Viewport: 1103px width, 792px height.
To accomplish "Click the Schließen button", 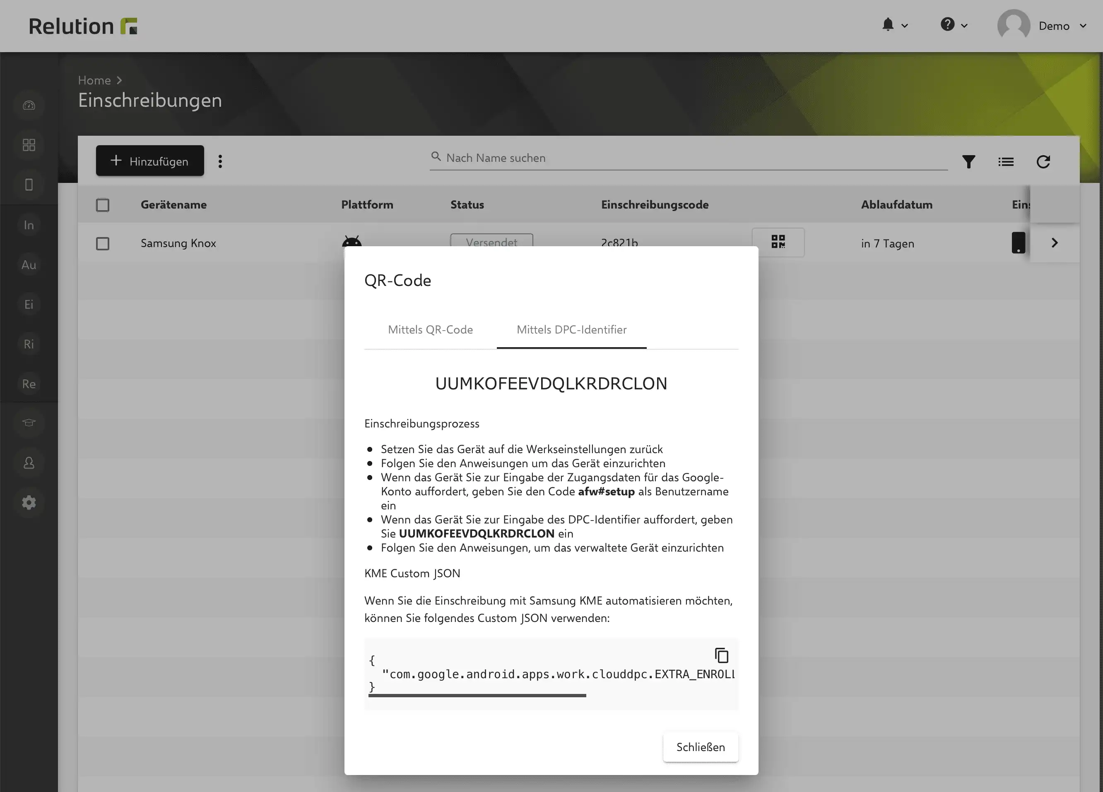I will pos(700,747).
